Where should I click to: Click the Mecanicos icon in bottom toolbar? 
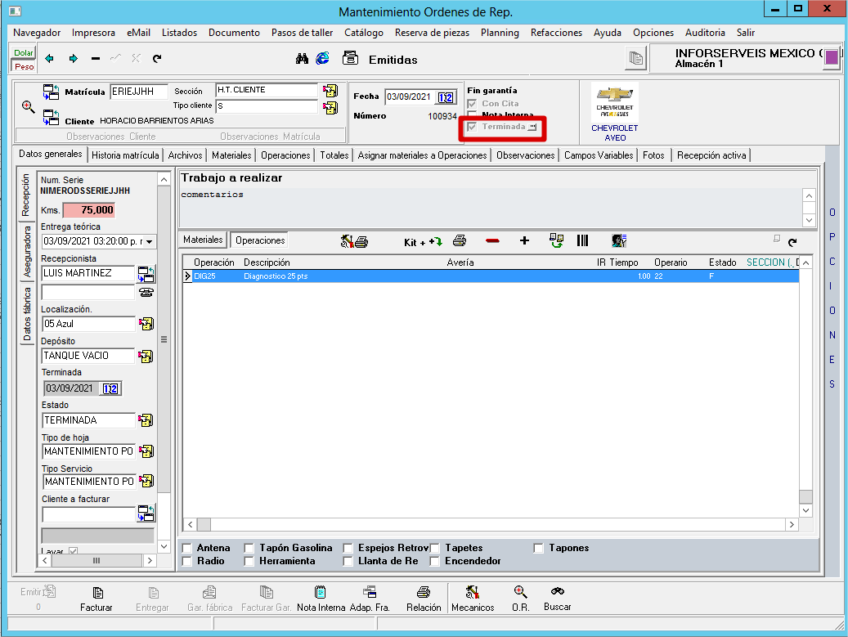pyautogui.click(x=473, y=597)
